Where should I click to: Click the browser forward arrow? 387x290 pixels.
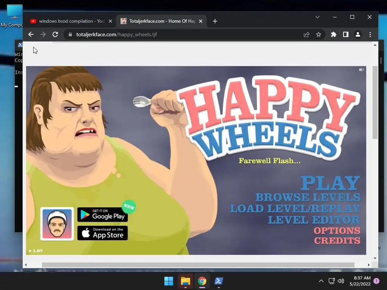tap(43, 34)
